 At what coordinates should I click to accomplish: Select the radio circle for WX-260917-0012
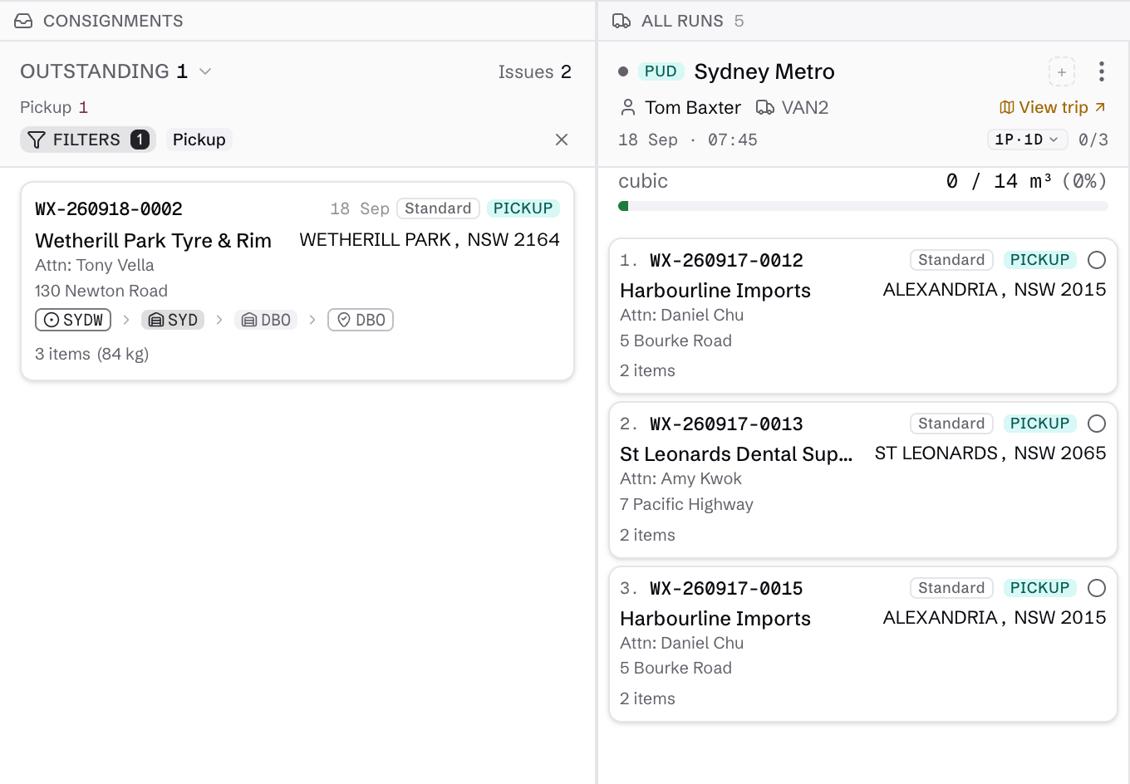click(x=1097, y=260)
